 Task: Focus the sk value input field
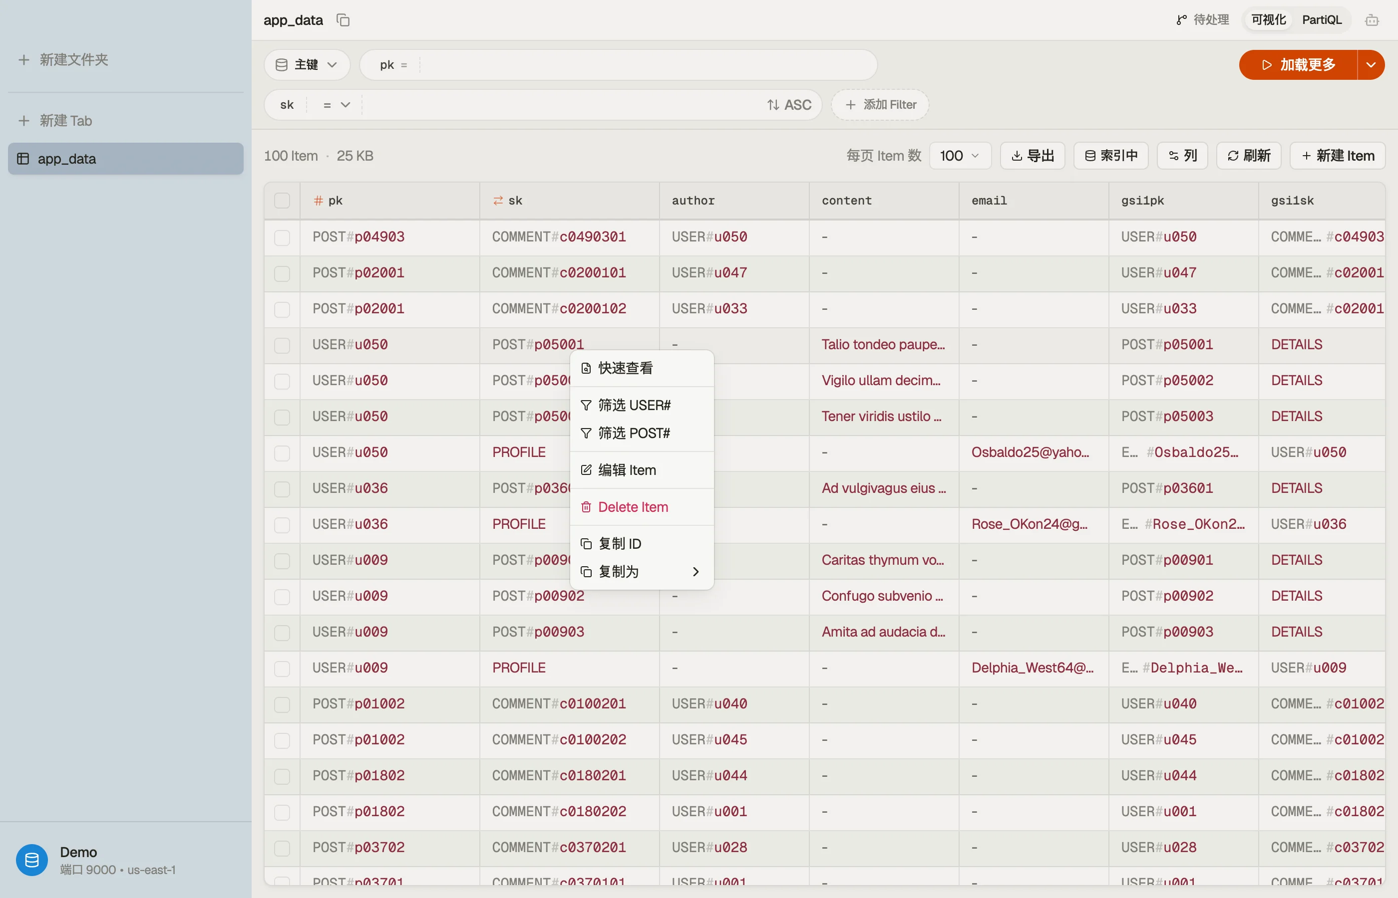click(x=561, y=105)
